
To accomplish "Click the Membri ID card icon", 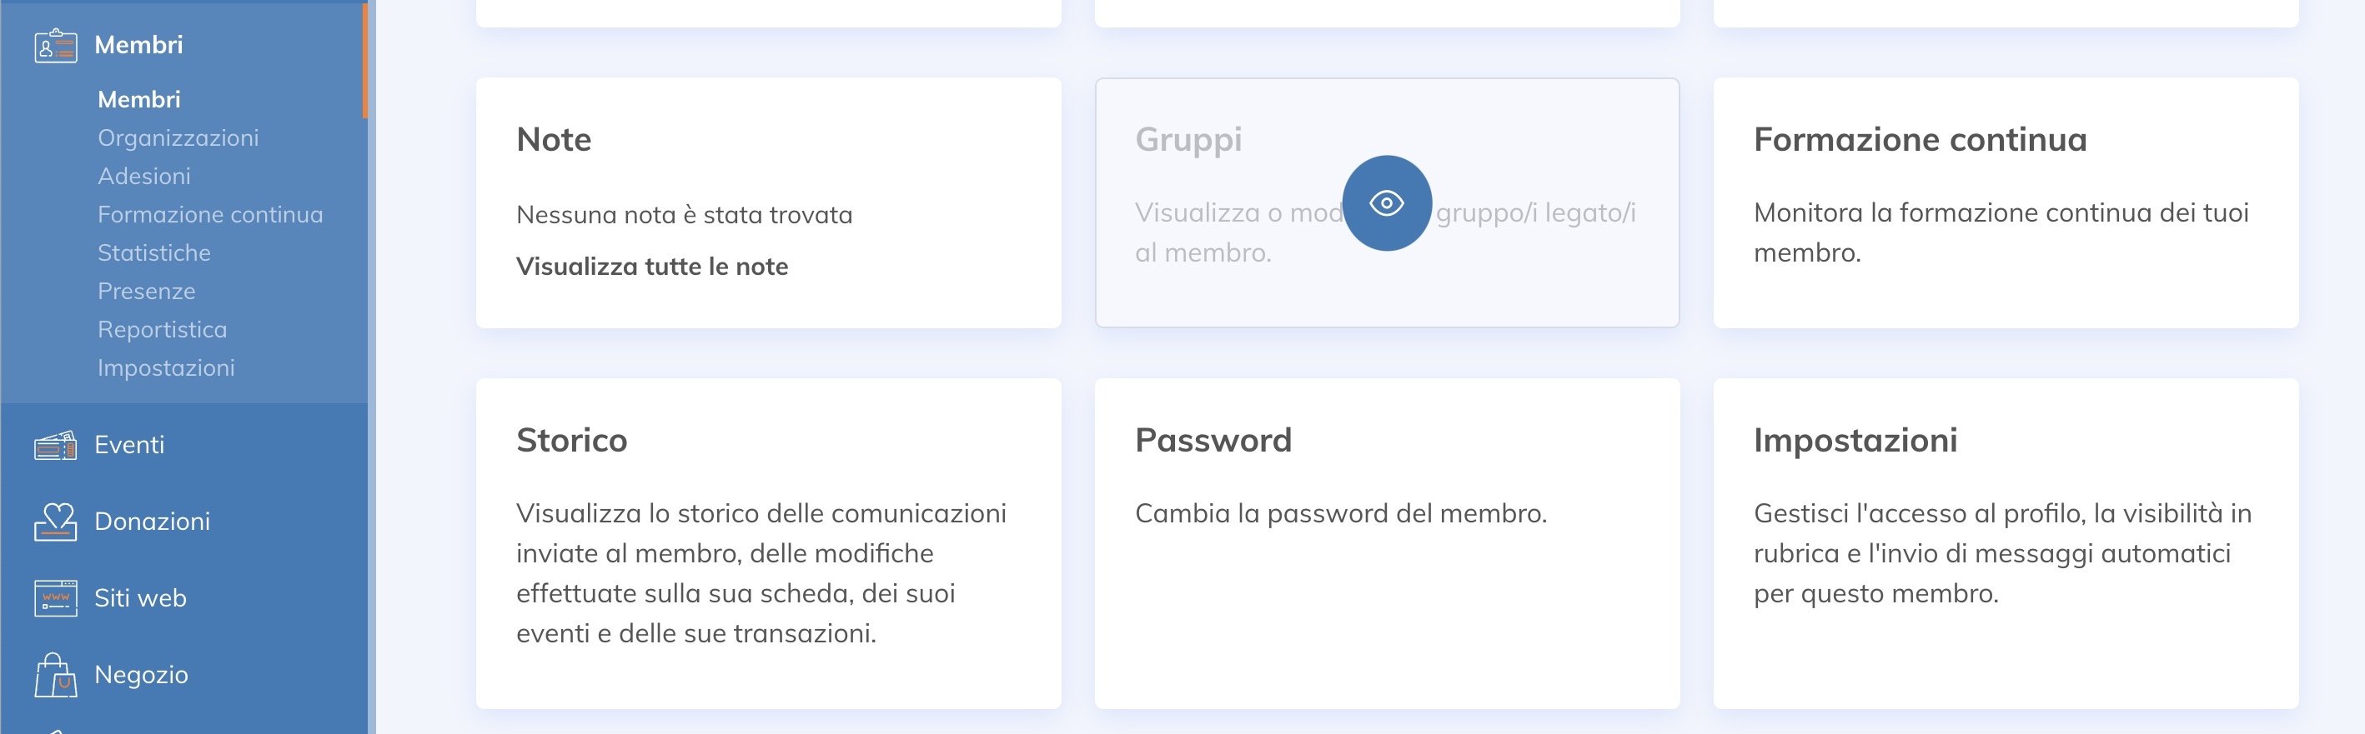I will (55, 46).
